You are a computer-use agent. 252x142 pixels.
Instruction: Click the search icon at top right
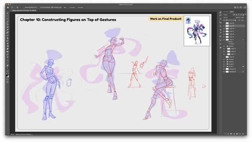tap(238, 7)
